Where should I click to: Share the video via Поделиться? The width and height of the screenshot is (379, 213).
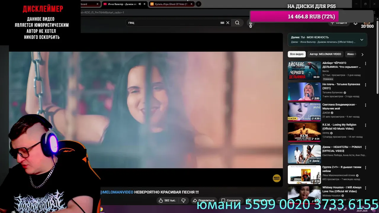pos(203,200)
